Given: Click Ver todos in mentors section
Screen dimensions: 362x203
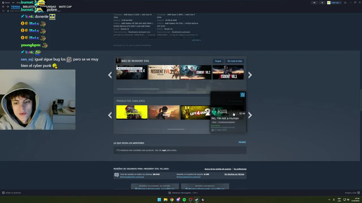Looking at the screenshot, I should [242, 142].
